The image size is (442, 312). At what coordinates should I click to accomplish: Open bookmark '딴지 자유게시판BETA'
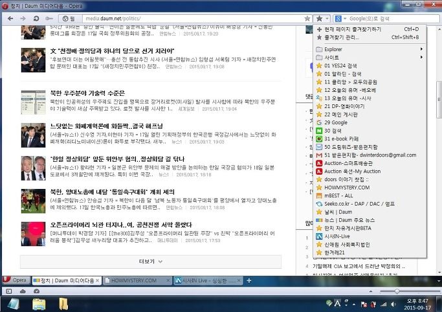[370, 228]
